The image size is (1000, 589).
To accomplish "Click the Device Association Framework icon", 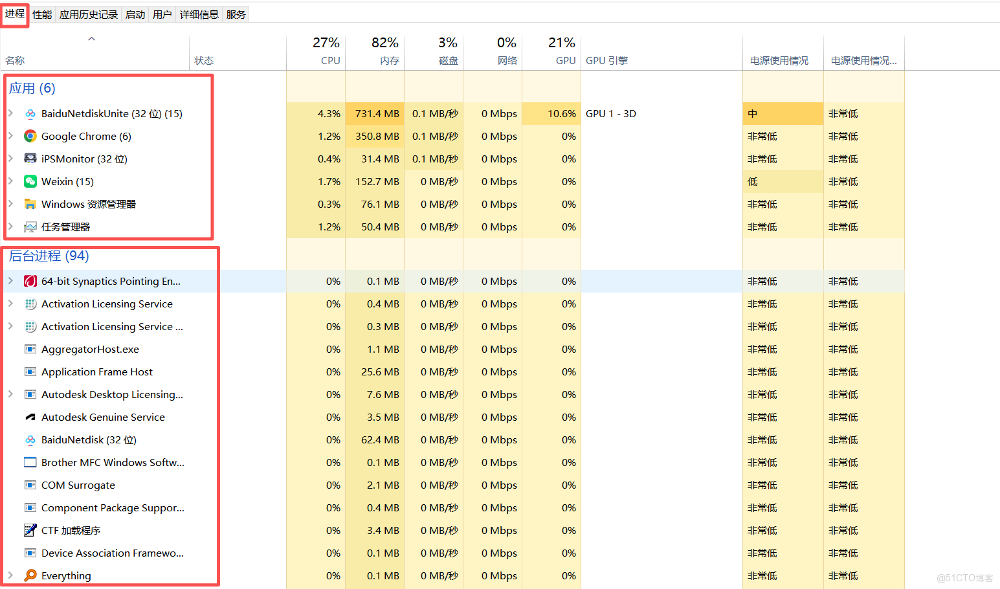I will (30, 553).
